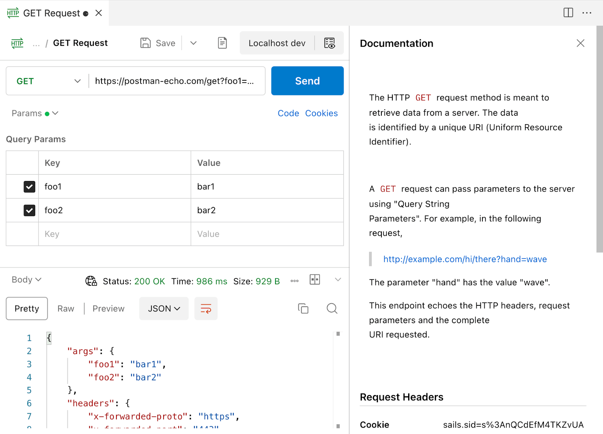Open the Cookies link
Viewport: 603px width, 434px height.
pyautogui.click(x=321, y=113)
